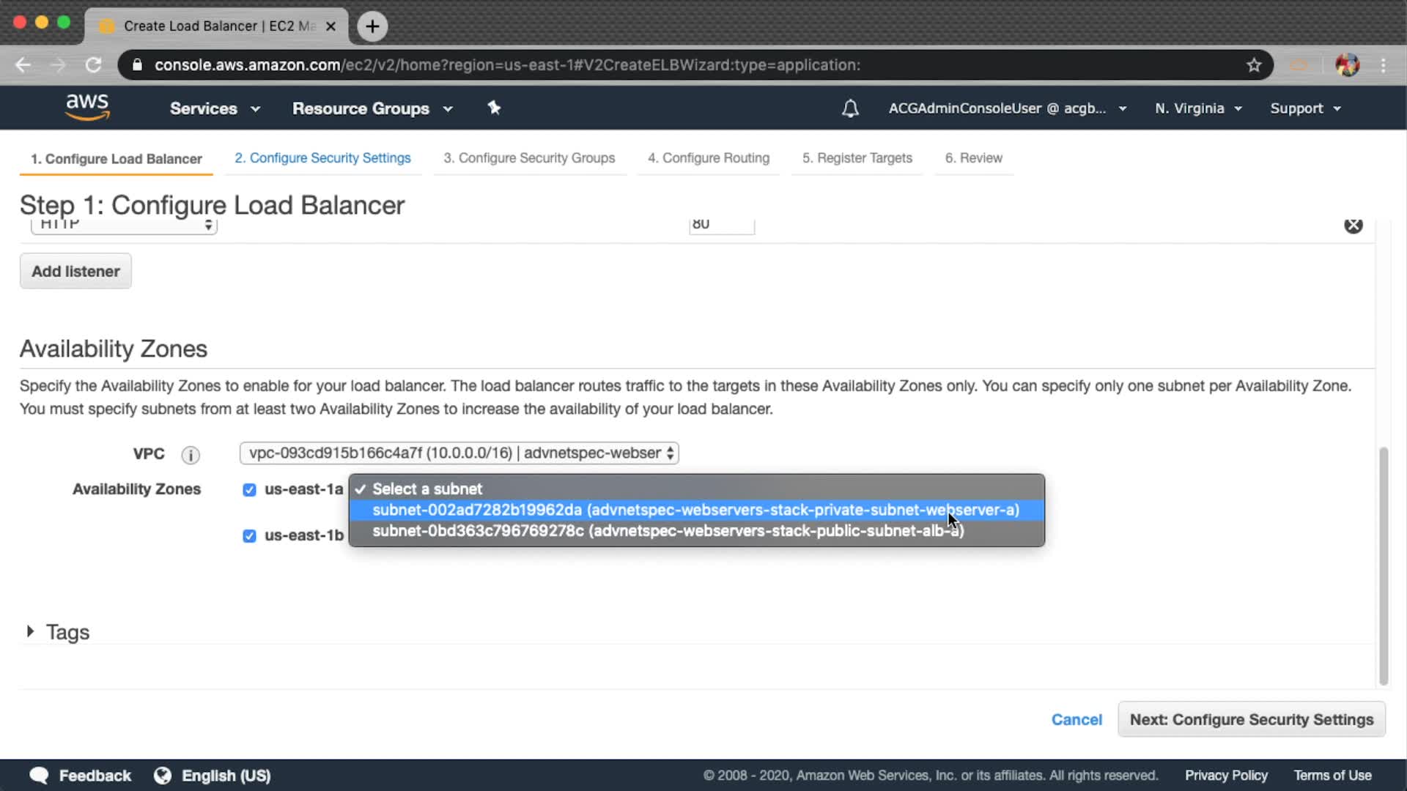
Task: Click the AWS logo home icon
Action: click(x=87, y=107)
